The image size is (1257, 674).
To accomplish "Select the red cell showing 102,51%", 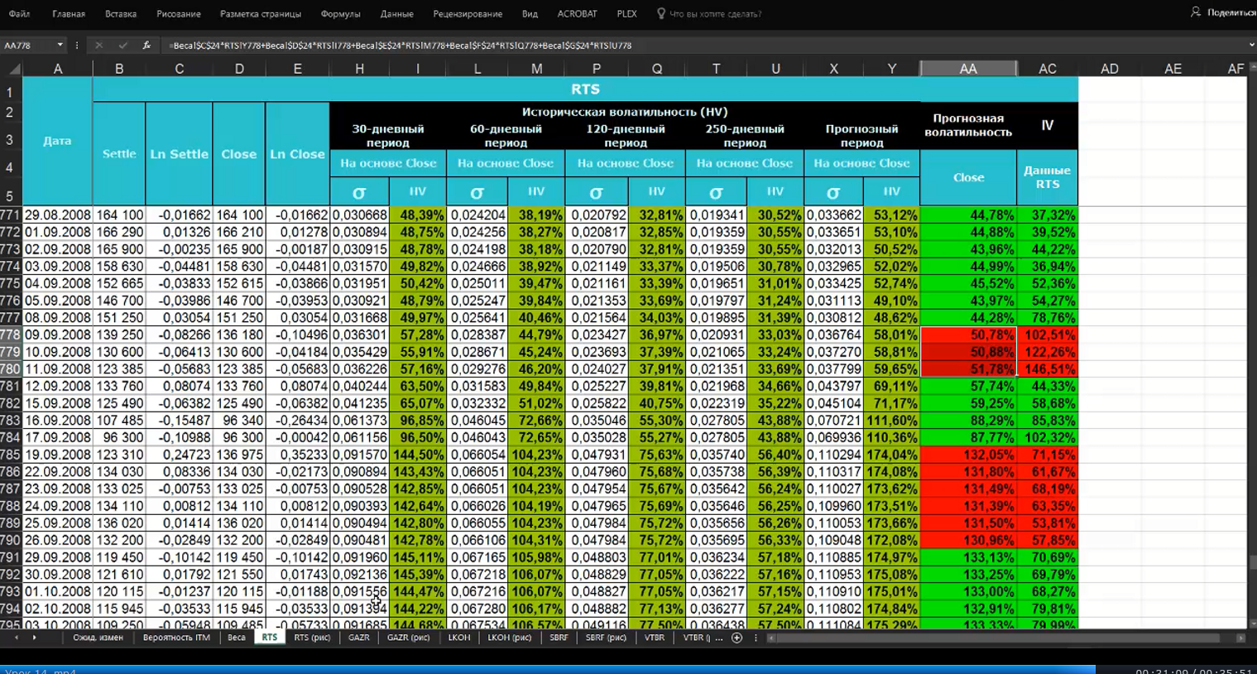I will tap(1048, 335).
